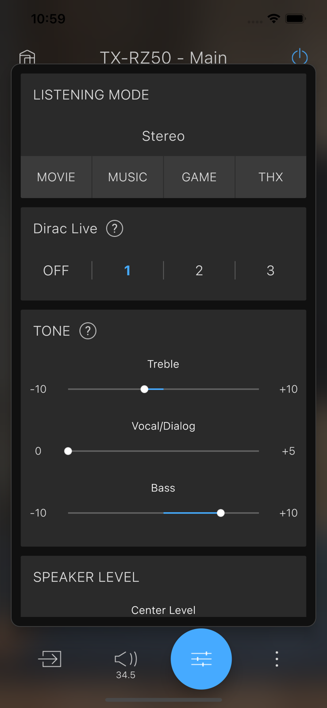Select Dirac Live slot 2
The height and width of the screenshot is (708, 327).
click(199, 270)
